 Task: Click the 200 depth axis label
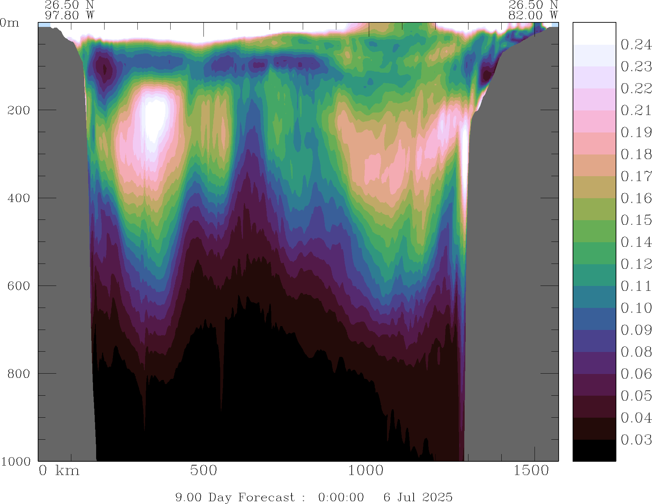(x=19, y=110)
